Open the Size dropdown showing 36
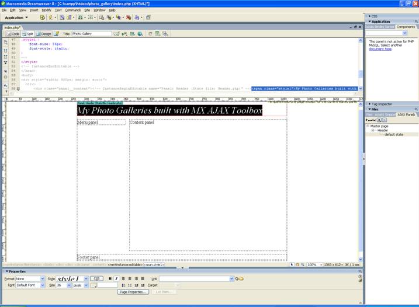Screen dimensions: 419x307 69,285
